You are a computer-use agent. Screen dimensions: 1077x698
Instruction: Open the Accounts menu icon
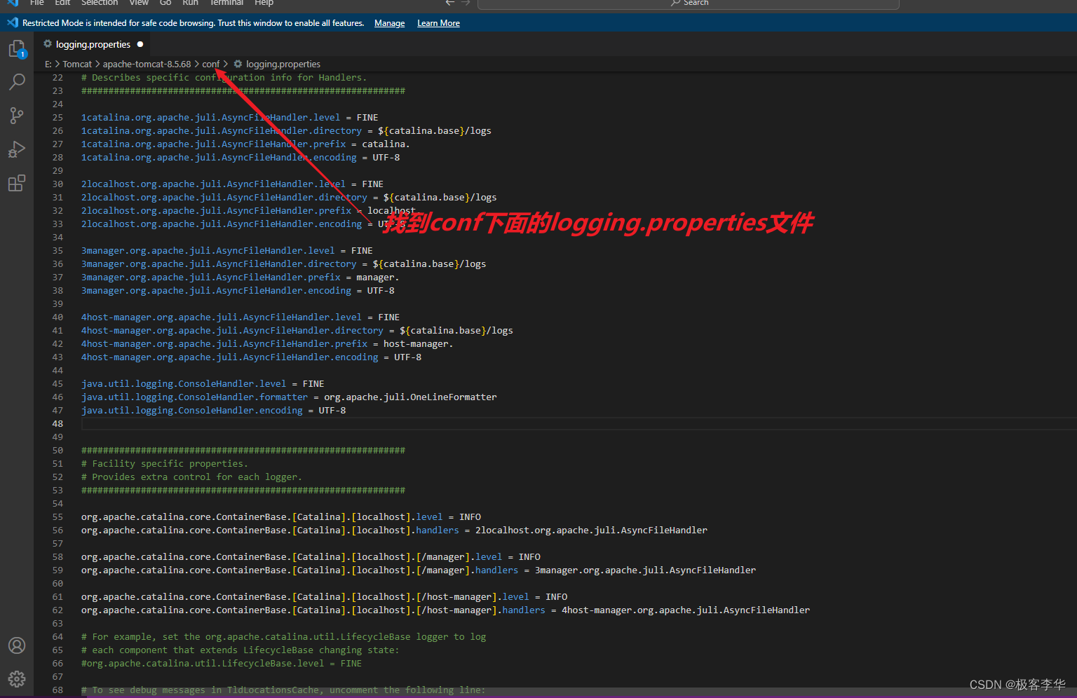click(17, 645)
